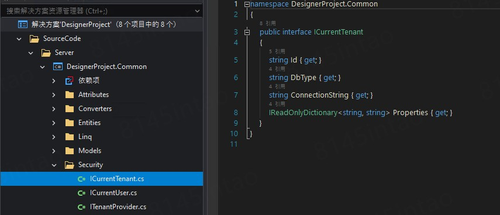Open the search box dropdown arrow
This screenshot has height=215, width=500.
pyautogui.click(x=197, y=11)
